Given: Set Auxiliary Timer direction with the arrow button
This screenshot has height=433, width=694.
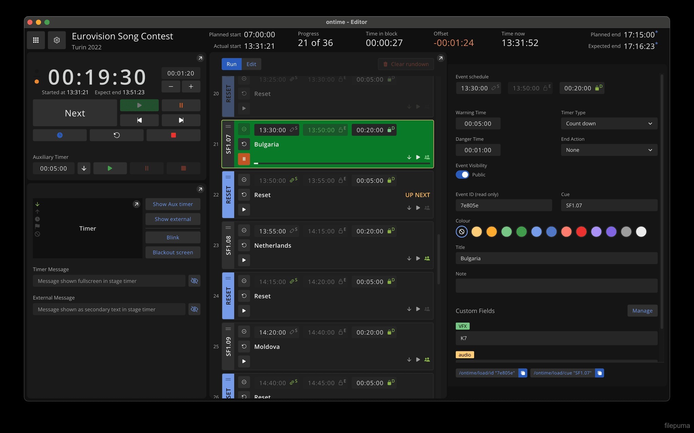Looking at the screenshot, I should point(84,168).
